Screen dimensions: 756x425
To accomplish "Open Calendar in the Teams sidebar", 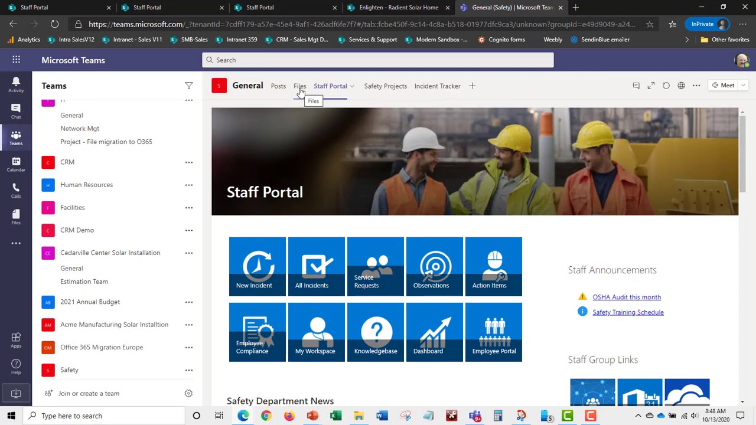I will (x=16, y=165).
